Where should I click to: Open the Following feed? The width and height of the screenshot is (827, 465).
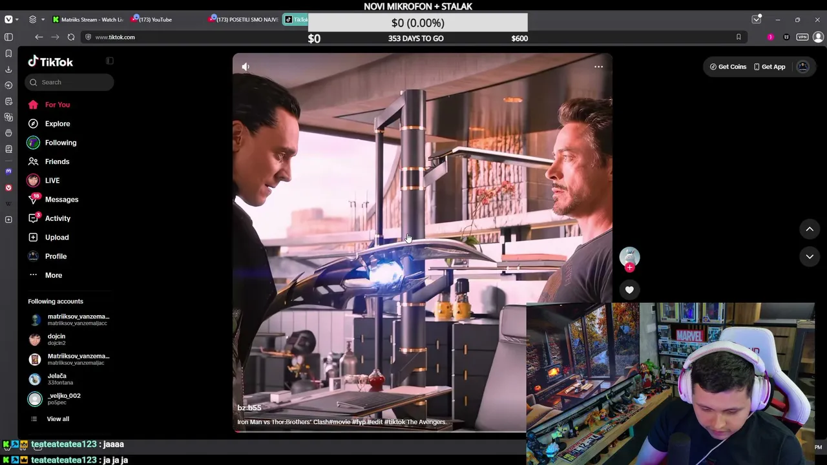pos(61,143)
